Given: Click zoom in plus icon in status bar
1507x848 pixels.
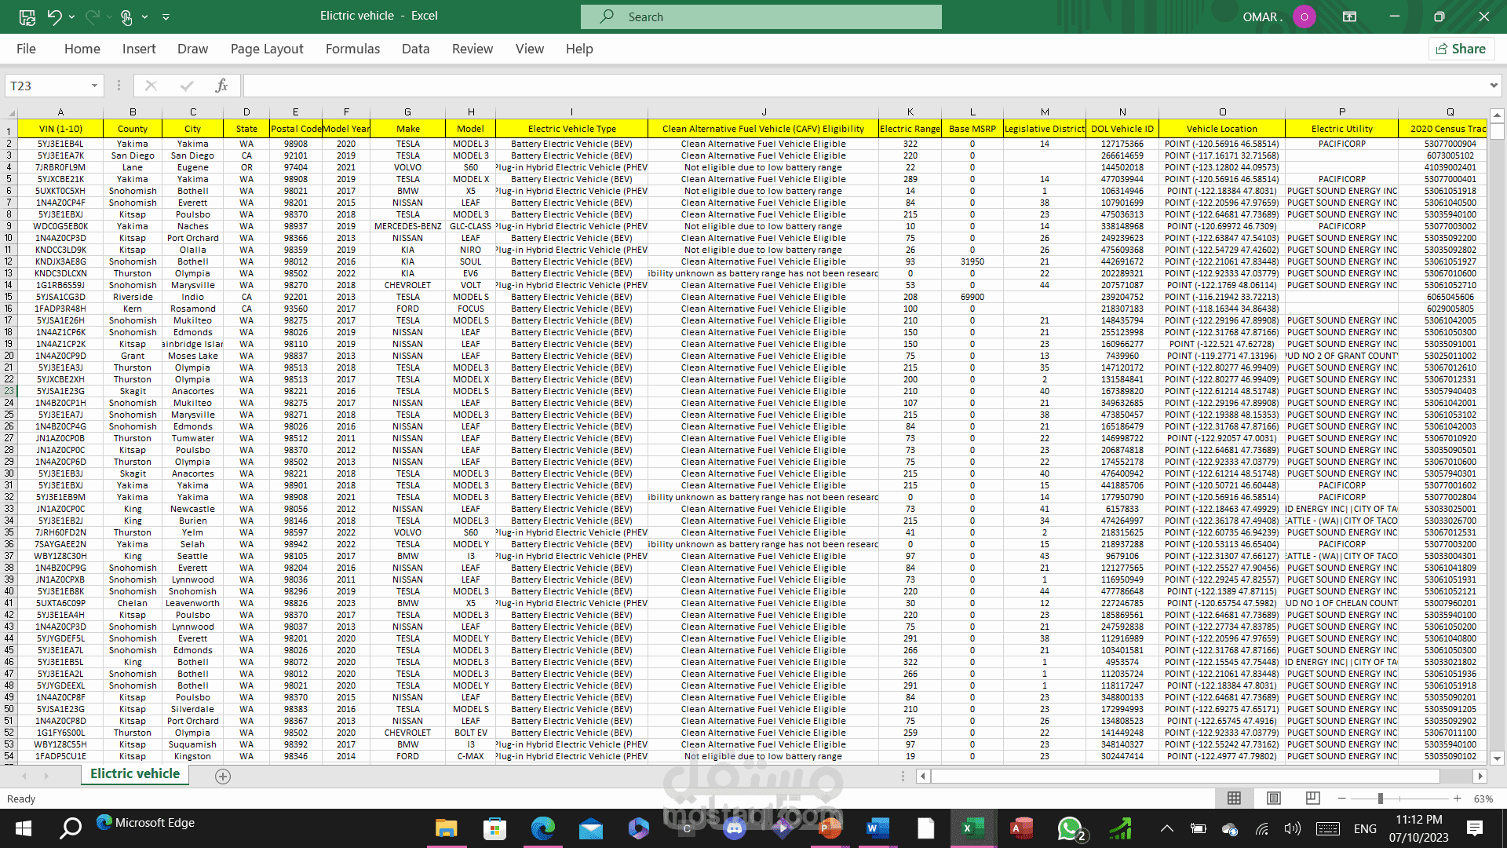Looking at the screenshot, I should click(1457, 799).
